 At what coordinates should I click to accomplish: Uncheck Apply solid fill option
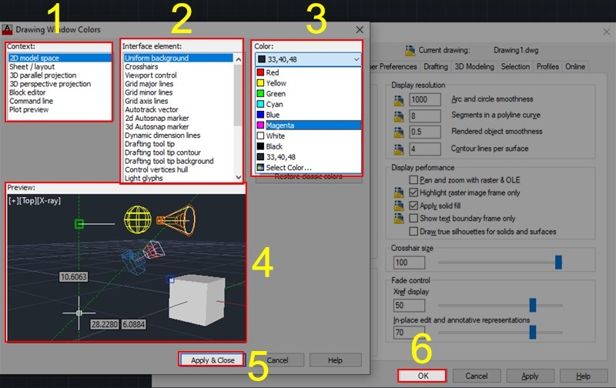[413, 206]
